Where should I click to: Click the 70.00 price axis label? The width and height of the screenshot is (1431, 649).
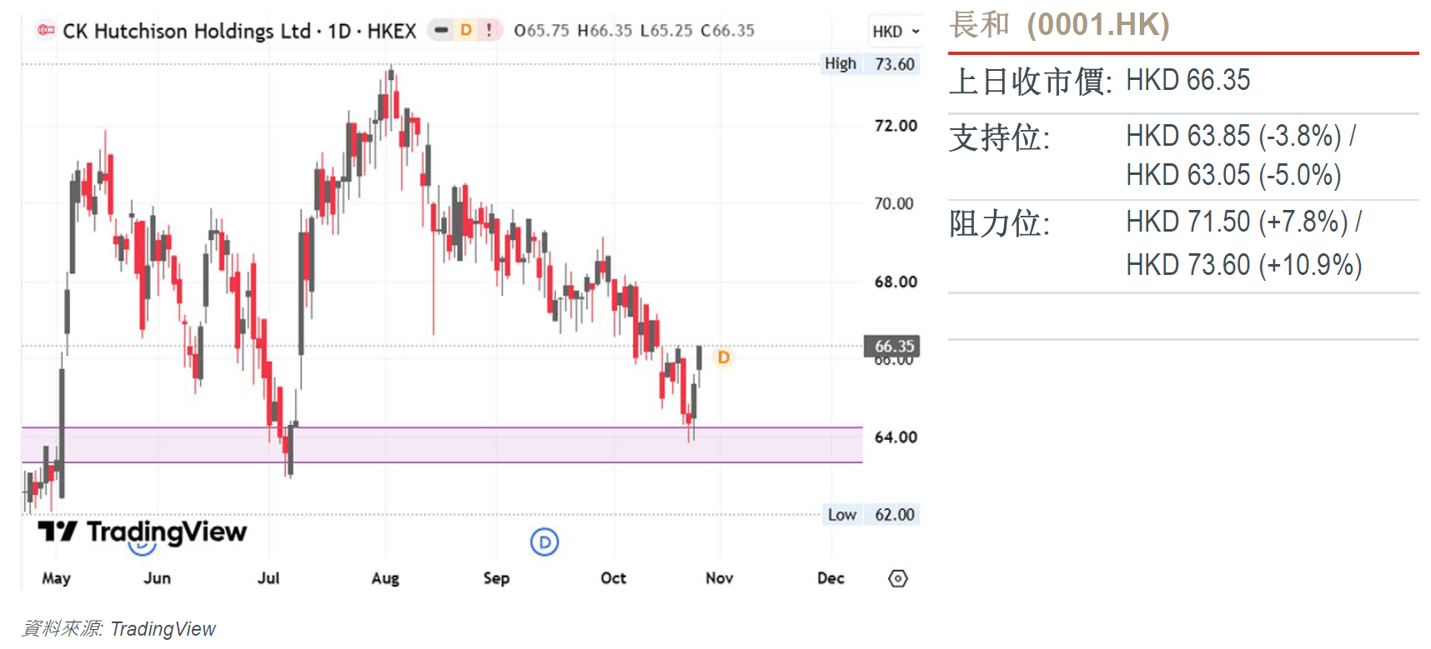pos(894,203)
